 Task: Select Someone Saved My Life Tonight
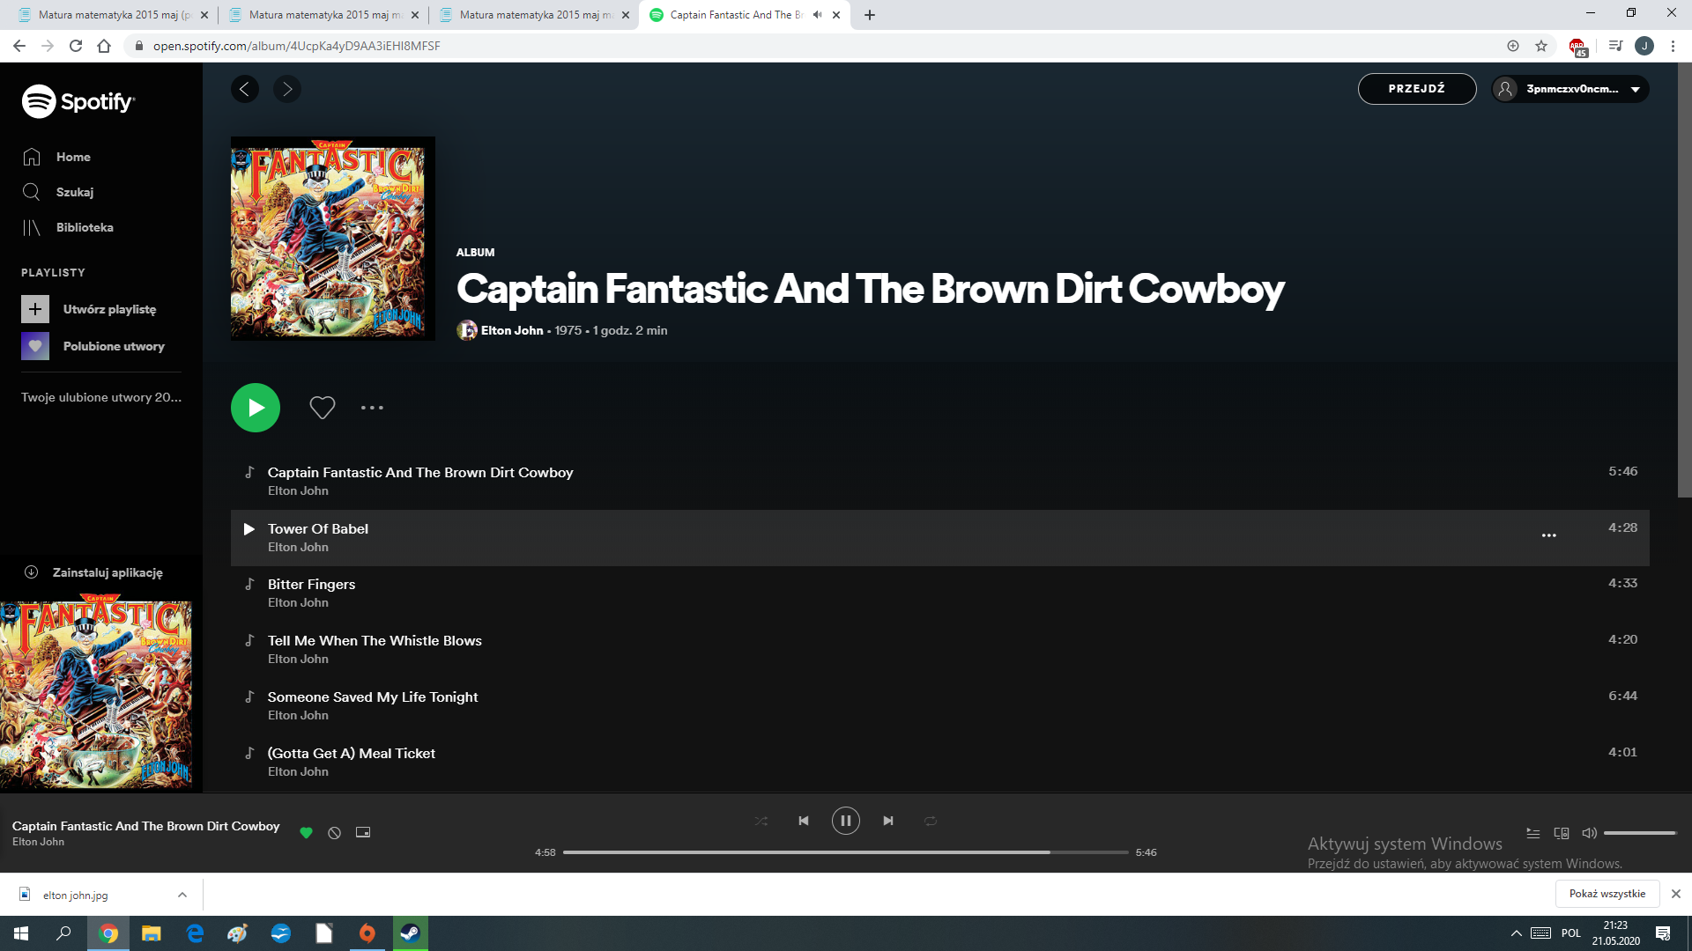tap(940, 706)
